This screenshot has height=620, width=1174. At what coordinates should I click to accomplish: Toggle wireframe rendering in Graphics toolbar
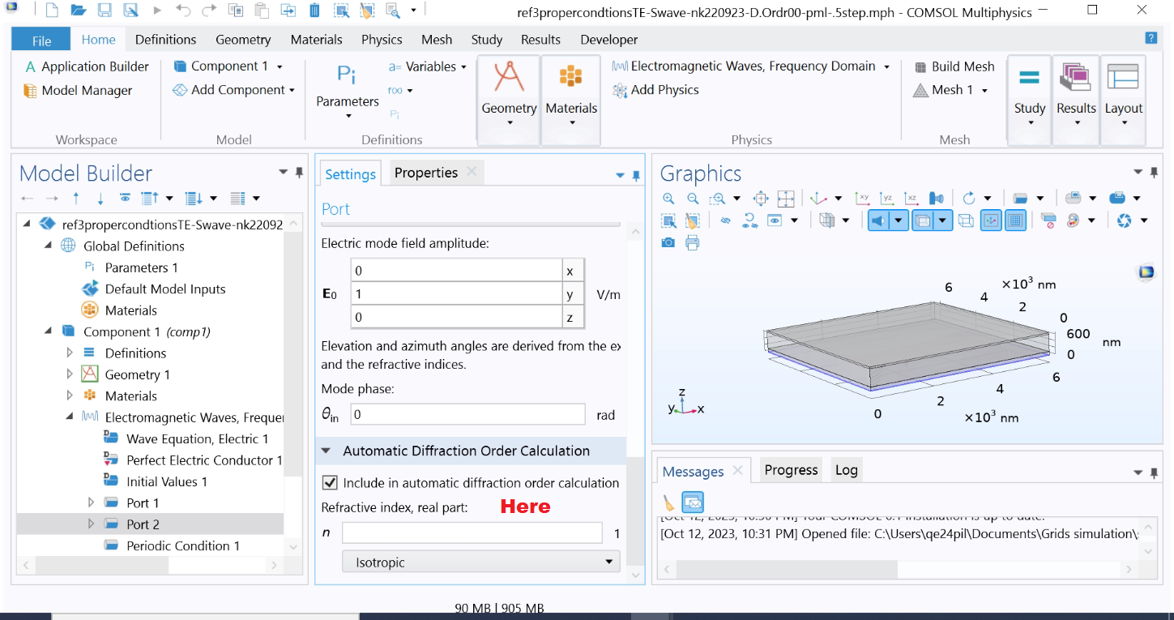965,220
